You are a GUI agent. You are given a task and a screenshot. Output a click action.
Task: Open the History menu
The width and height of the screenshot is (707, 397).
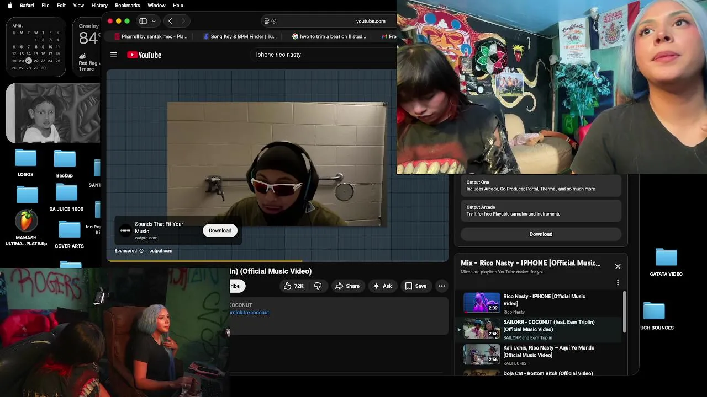(99, 6)
